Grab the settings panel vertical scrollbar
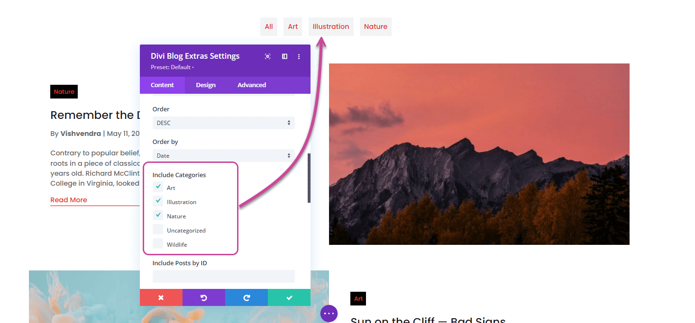This screenshot has height=323, width=695. coord(309,178)
